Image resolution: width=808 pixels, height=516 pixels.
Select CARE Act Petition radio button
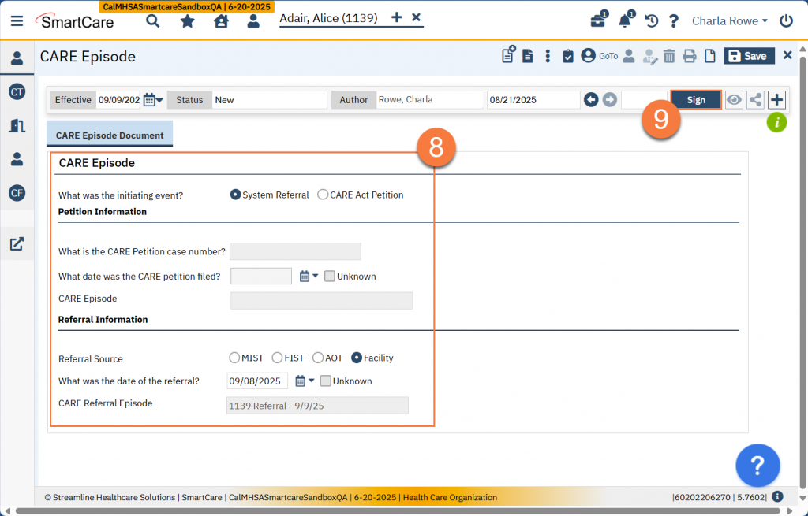click(x=323, y=195)
